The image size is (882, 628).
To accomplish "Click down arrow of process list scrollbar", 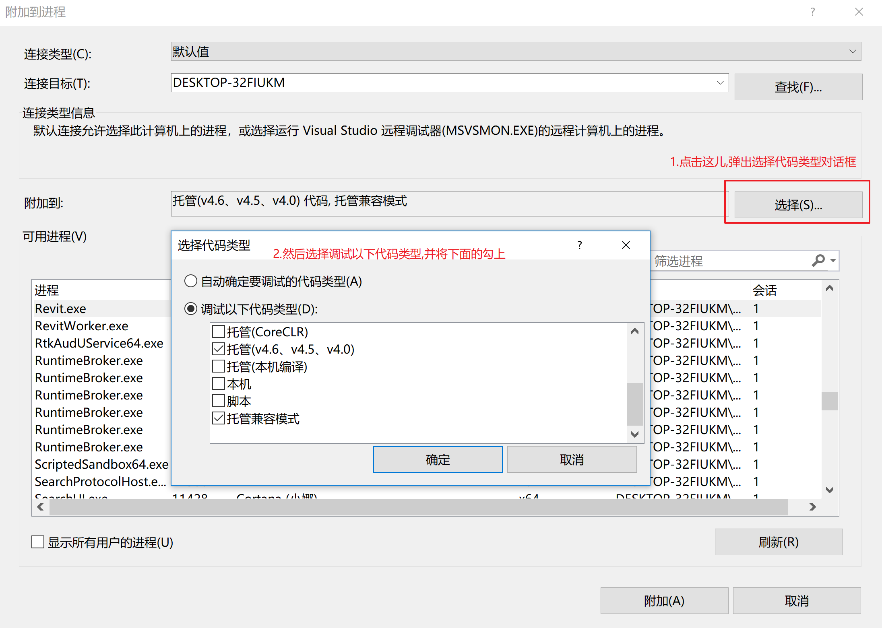I will tap(830, 490).
